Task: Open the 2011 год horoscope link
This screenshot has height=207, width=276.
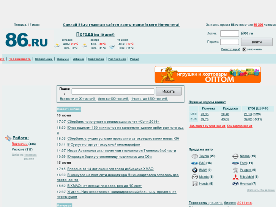Action: click(244, 203)
